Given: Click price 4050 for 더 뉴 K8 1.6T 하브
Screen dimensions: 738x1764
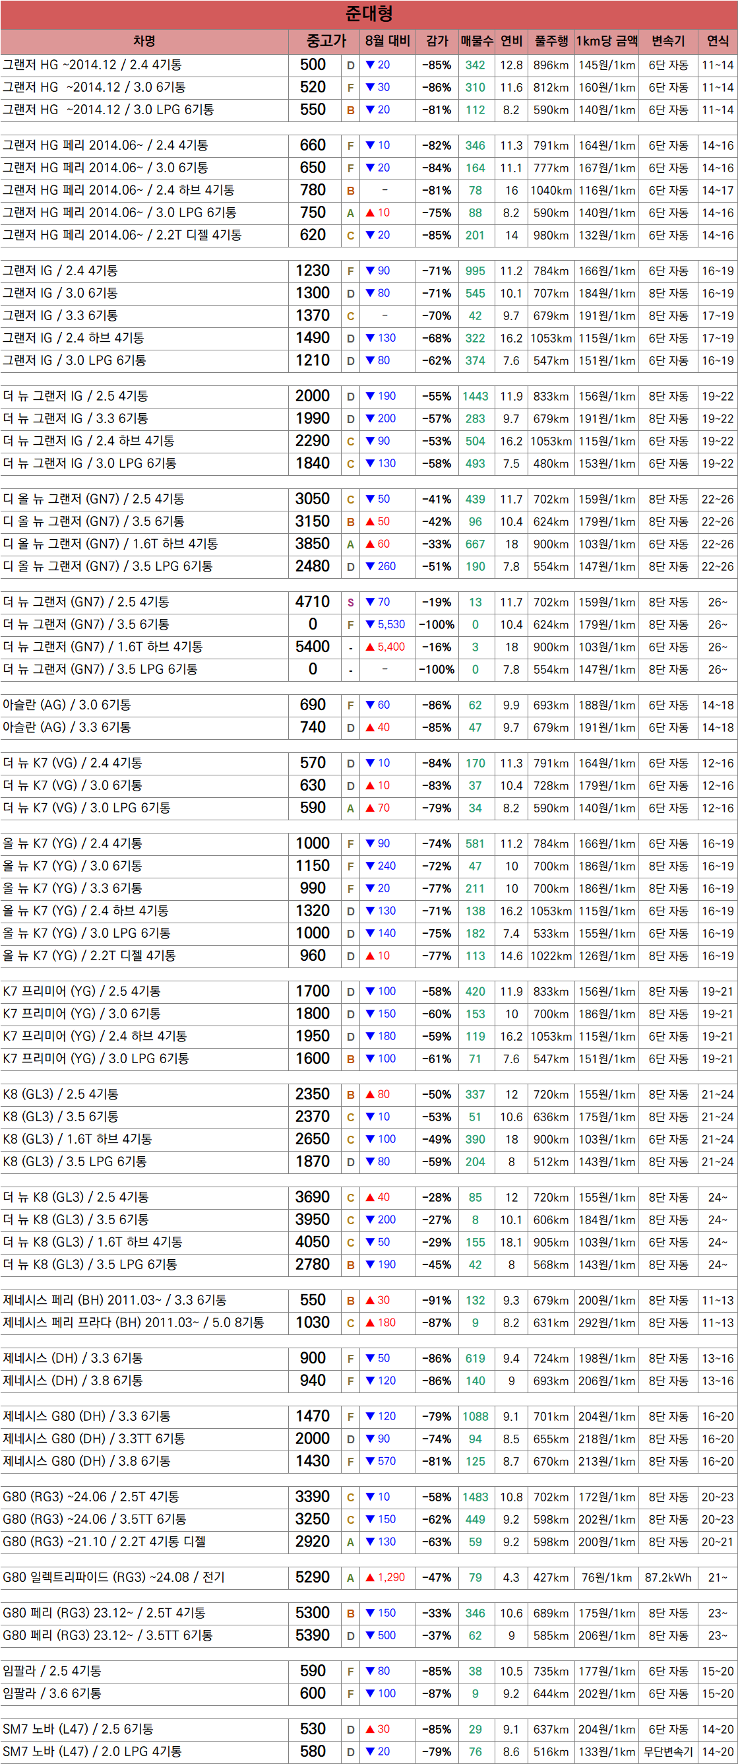Looking at the screenshot, I should pos(313,1242).
